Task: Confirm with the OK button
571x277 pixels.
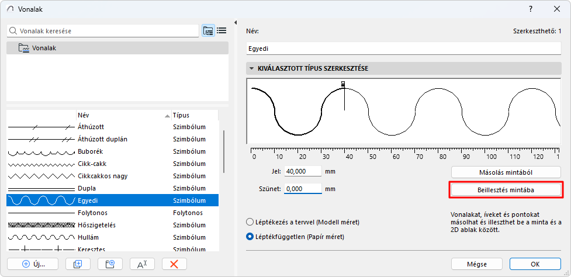Action: coord(535,264)
